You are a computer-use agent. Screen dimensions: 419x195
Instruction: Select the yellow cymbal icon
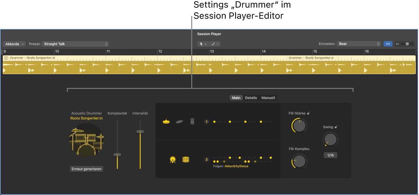point(166,121)
